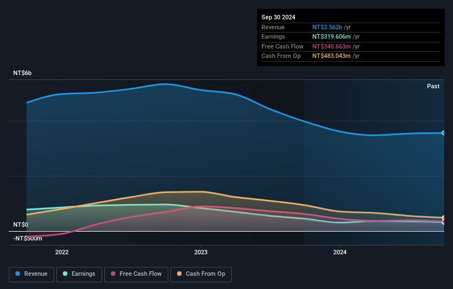The image size is (453, 289).
Task: Click the Past region label
Action: point(433,87)
